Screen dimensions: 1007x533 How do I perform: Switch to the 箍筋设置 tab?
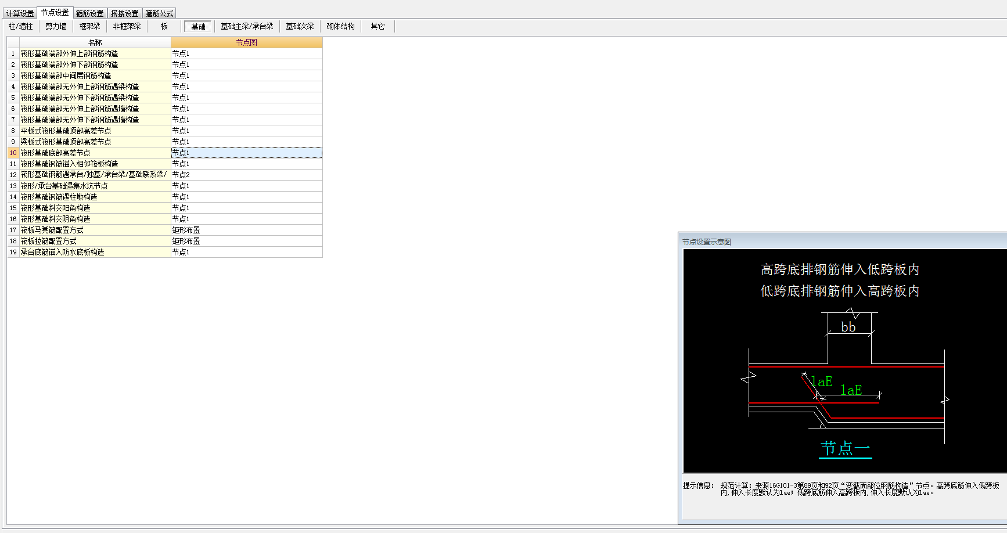click(89, 13)
